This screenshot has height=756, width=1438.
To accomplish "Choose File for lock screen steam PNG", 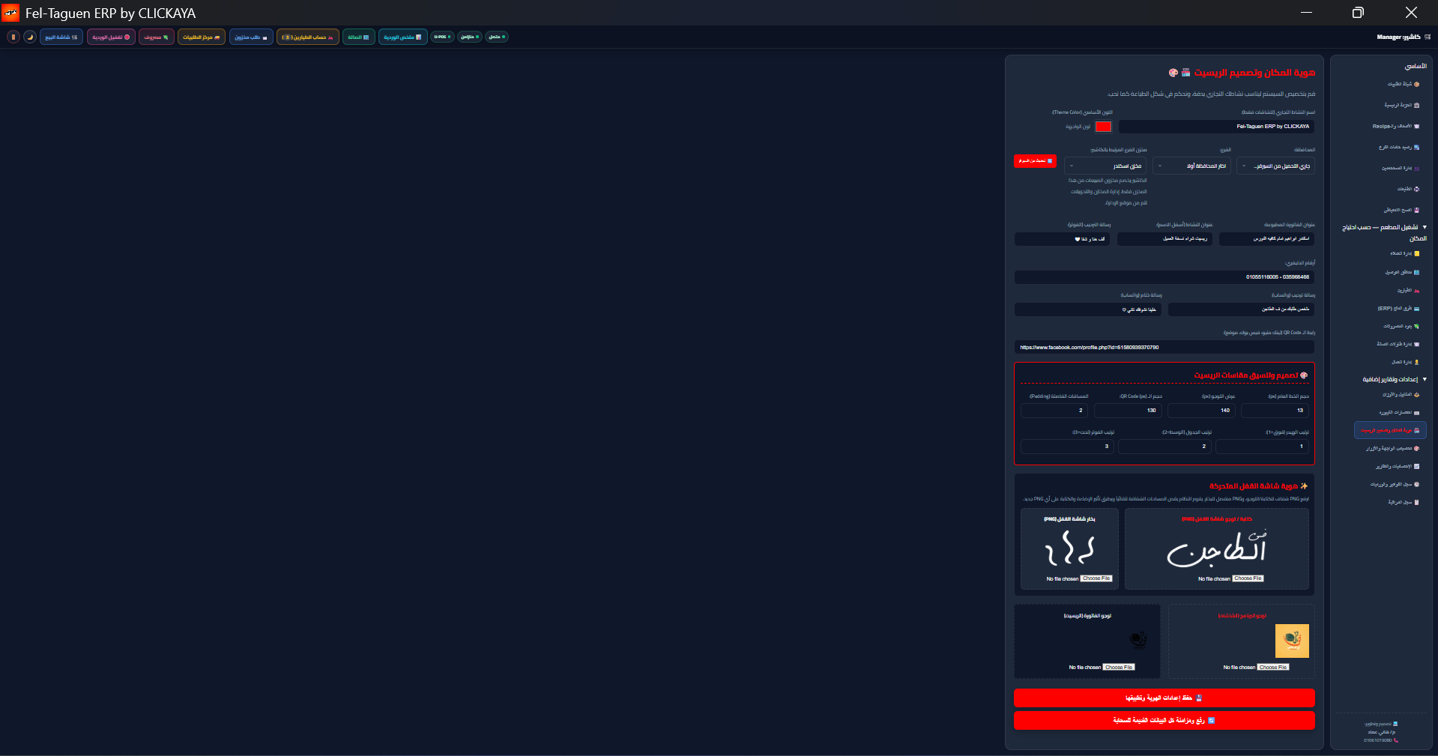I will tap(1096, 578).
